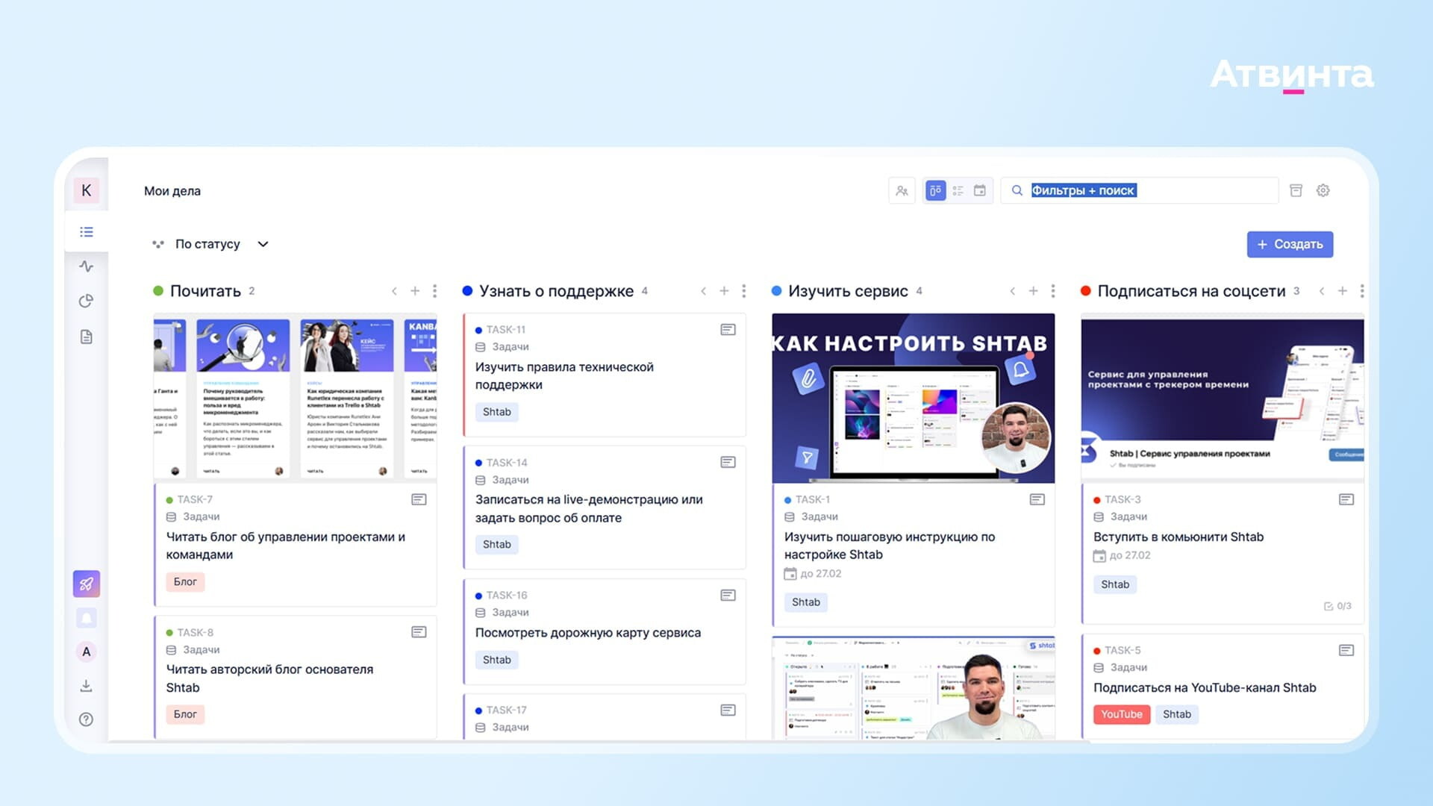This screenshot has width=1433, height=806.
Task: Open the TASK-16 card details icon
Action: (728, 596)
